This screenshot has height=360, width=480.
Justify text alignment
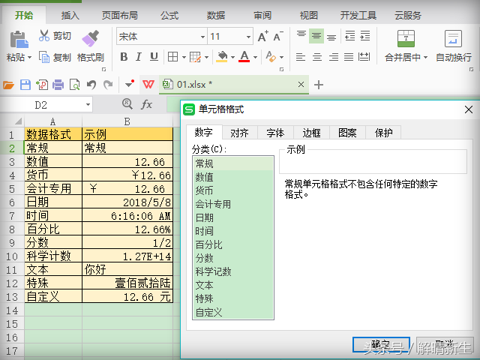tap(349, 57)
